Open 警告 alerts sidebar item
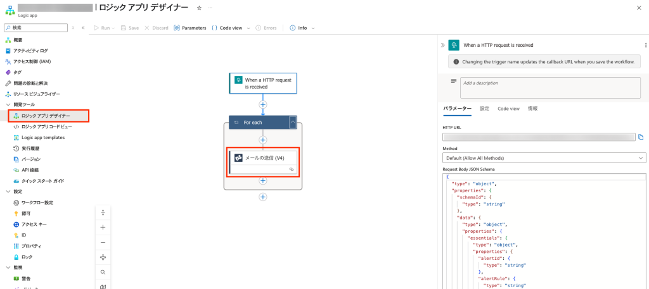This screenshot has width=649, height=289. (25, 279)
